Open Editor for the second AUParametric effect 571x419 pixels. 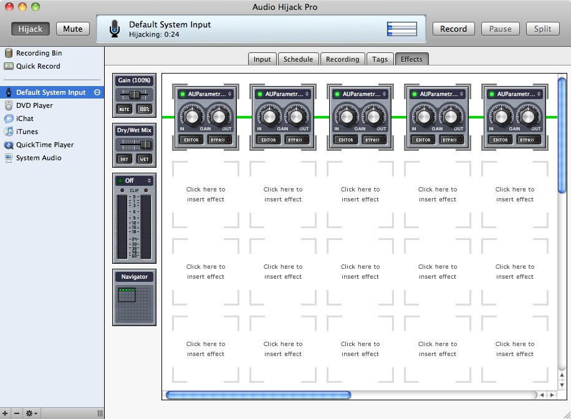coord(269,140)
